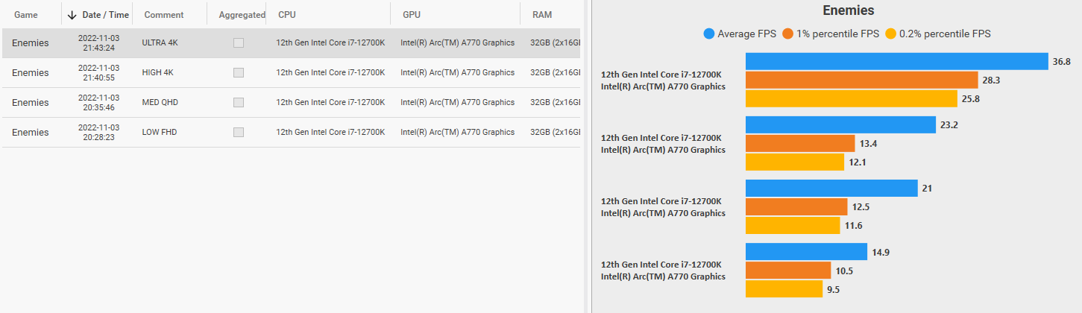
Task: Click the 9.5 FPS yellow bar
Action: tap(783, 289)
